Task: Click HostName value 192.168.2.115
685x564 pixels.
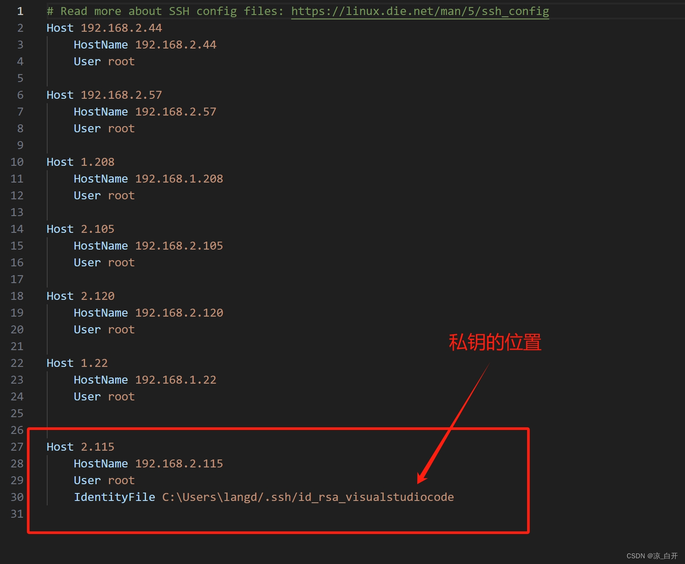Action: click(179, 463)
